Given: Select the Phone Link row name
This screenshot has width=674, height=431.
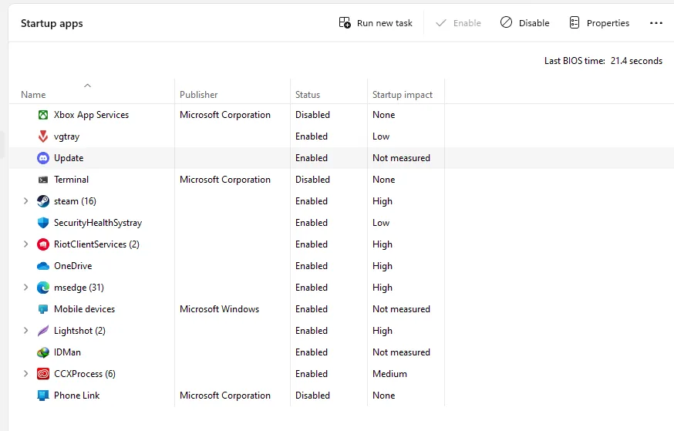Looking at the screenshot, I should (76, 396).
